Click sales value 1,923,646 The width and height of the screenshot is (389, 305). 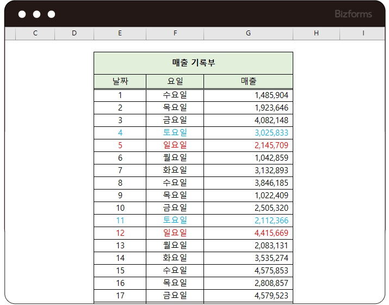(248, 108)
